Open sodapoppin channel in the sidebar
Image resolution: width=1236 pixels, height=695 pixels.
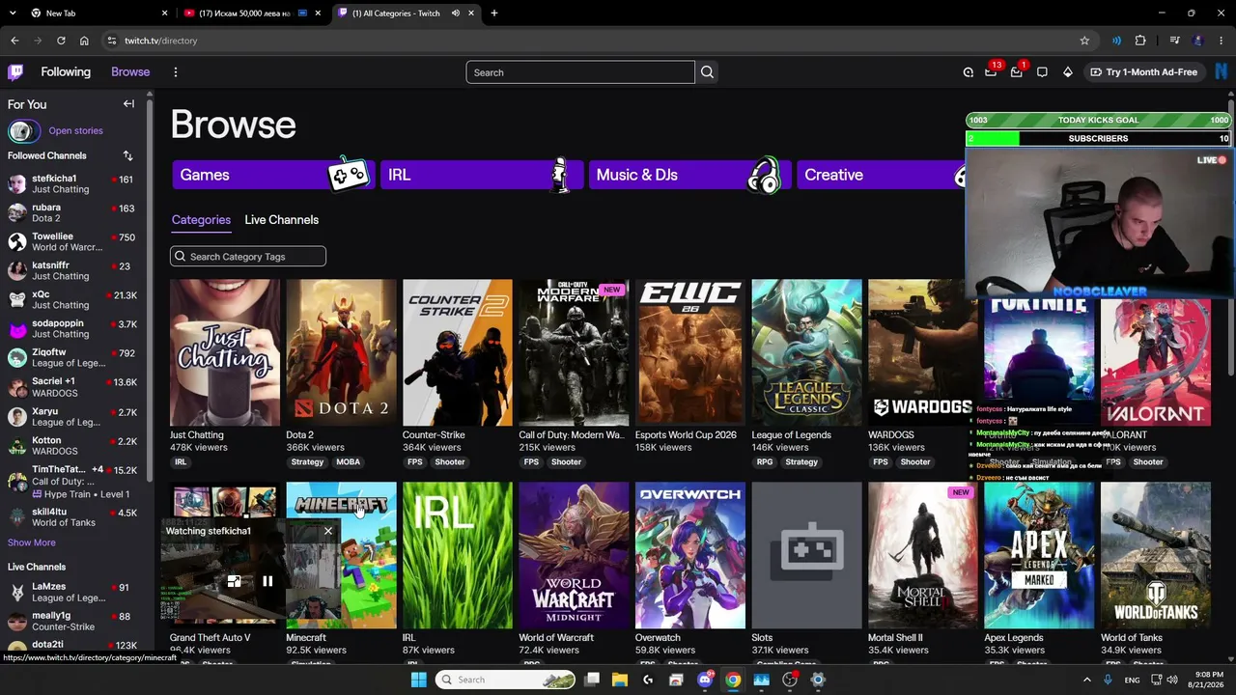tap(72, 328)
